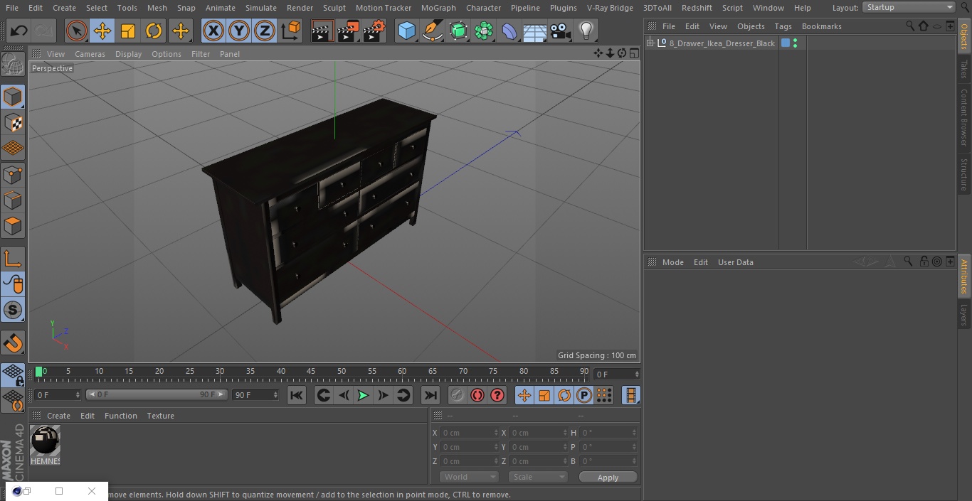This screenshot has width=972, height=501.
Task: Switch to Polygons mode
Action: 13,226
